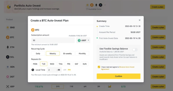173x91 pixels.
Task: Create a plan for DOT
Action: click(x=158, y=77)
